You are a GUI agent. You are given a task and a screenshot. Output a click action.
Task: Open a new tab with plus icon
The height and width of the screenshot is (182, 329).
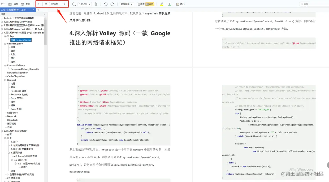(x=38, y=10)
